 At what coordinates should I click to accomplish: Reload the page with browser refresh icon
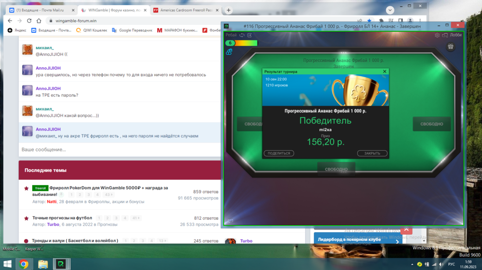coord(29,21)
